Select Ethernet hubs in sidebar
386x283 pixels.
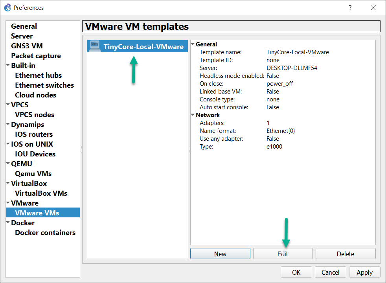39,75
